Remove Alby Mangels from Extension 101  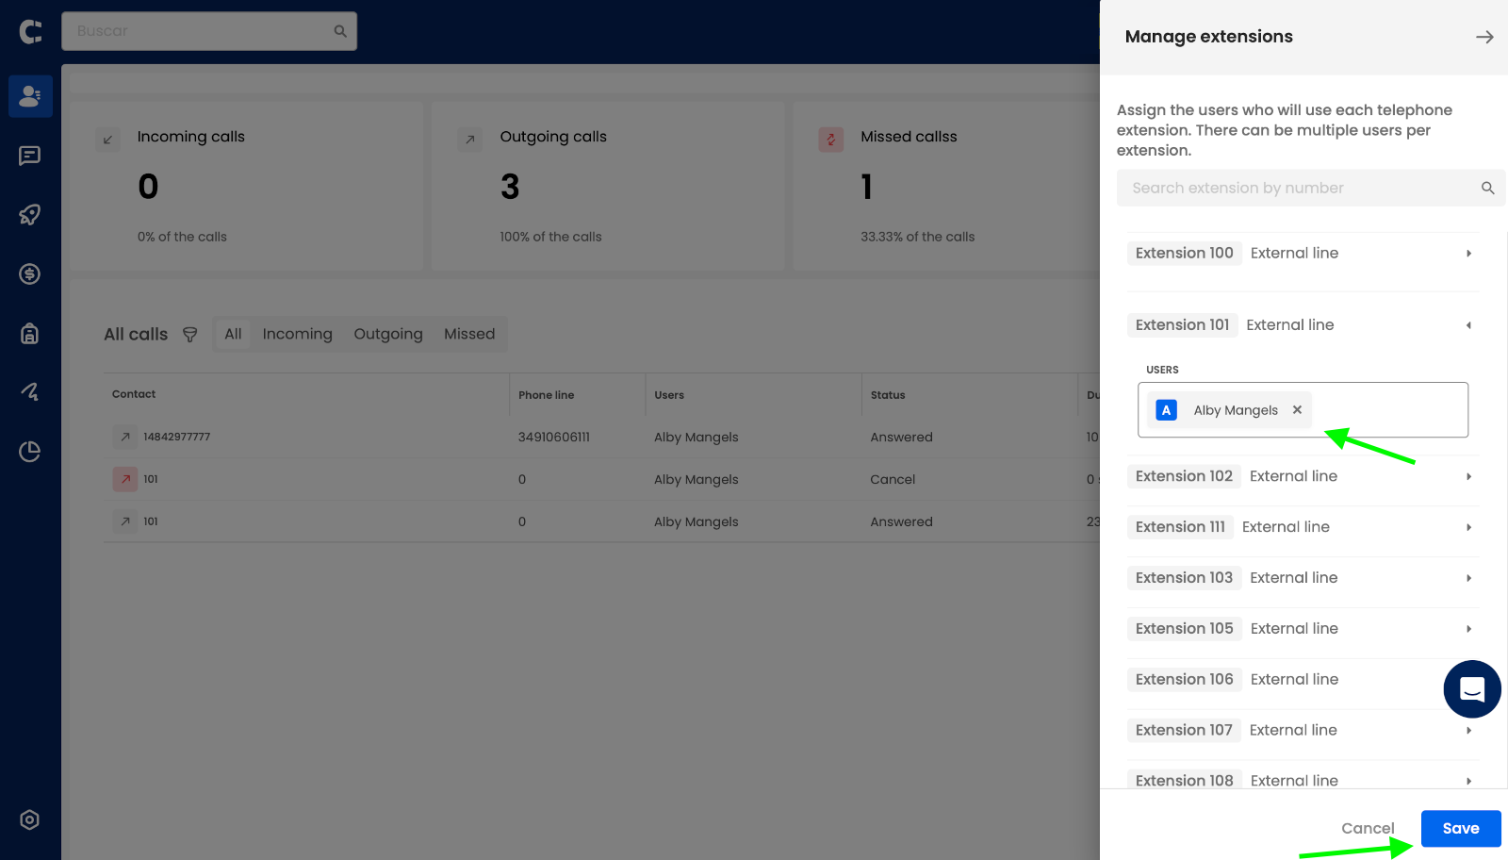(1297, 410)
